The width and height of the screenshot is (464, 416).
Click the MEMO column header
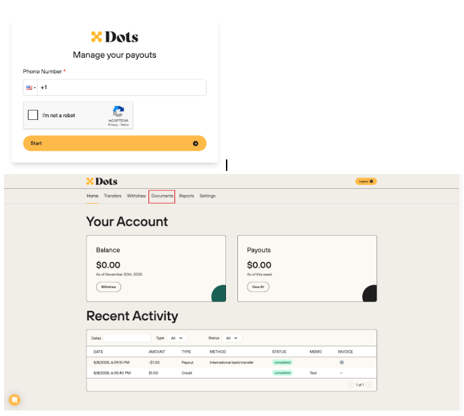tap(316, 352)
